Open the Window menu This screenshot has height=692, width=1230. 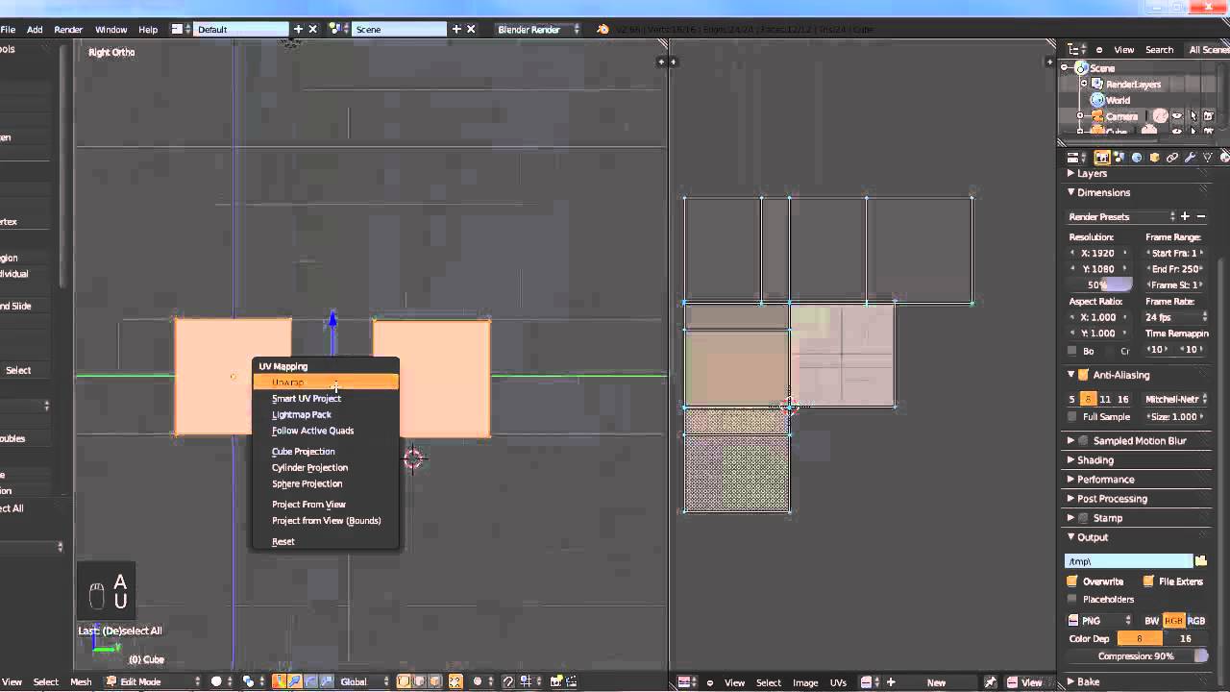tap(111, 30)
